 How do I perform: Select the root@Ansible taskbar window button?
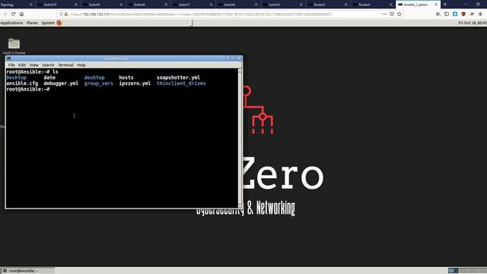[28, 271]
